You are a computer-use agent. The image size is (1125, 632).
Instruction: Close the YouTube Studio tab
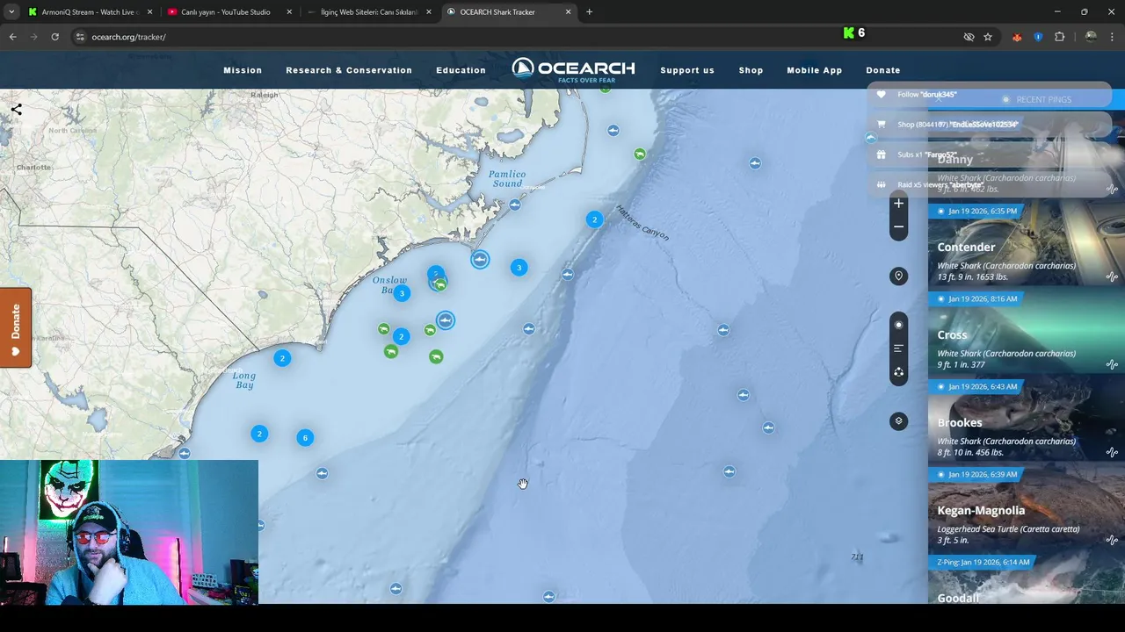(x=289, y=12)
